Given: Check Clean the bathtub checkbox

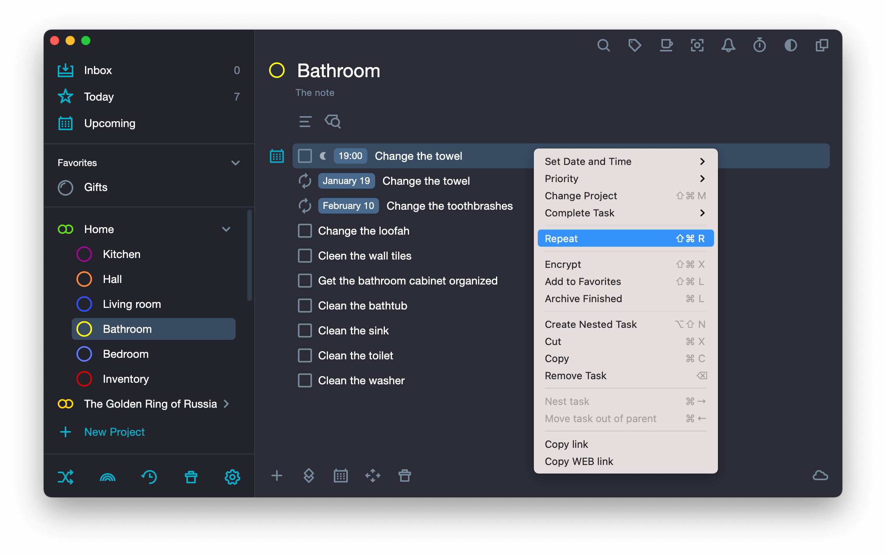Looking at the screenshot, I should 305,306.
